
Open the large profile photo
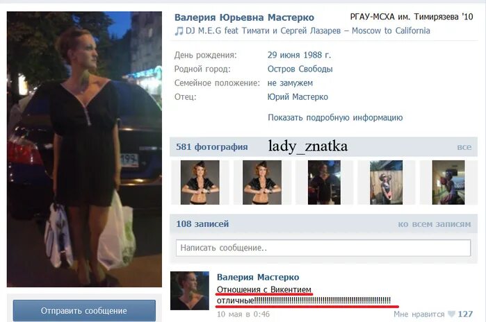point(84,149)
